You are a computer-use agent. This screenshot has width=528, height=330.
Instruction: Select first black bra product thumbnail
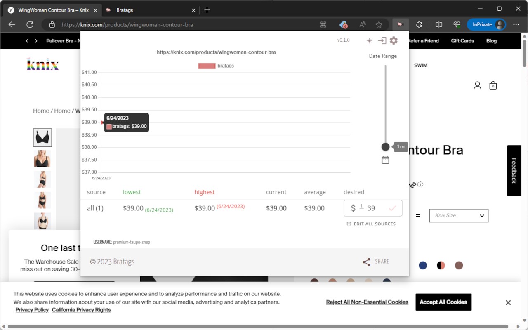[x=42, y=137]
